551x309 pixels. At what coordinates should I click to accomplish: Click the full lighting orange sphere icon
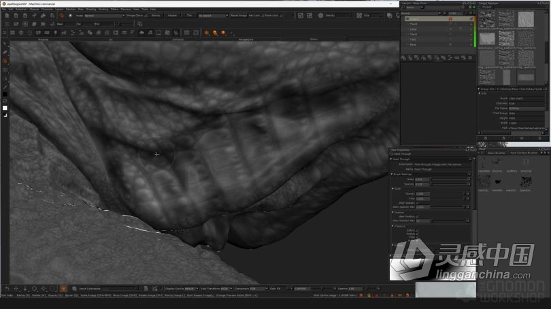pyautogui.click(x=223, y=33)
